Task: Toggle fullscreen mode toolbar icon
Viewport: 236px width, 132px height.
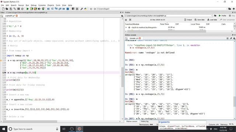Action: click(x=77, y=9)
